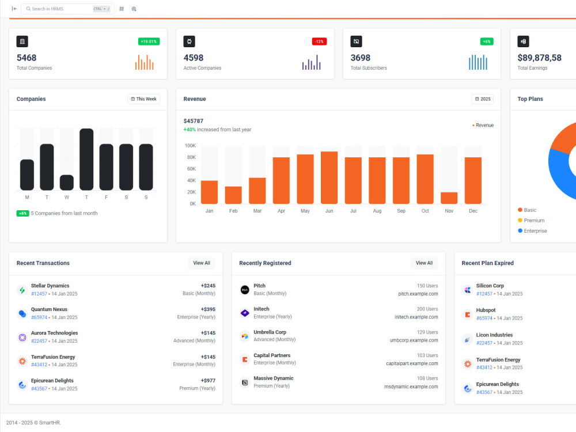Click msdynamic.example.com domain text
576x432 pixels.
(x=411, y=386)
